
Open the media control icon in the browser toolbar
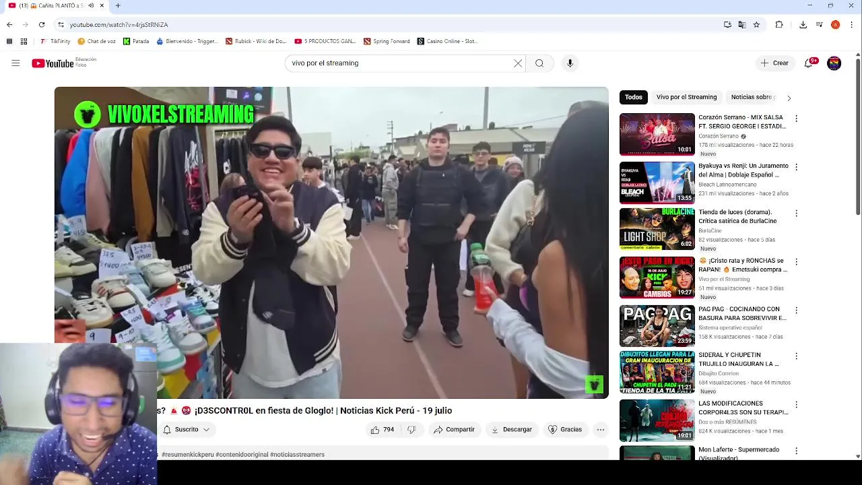click(819, 25)
